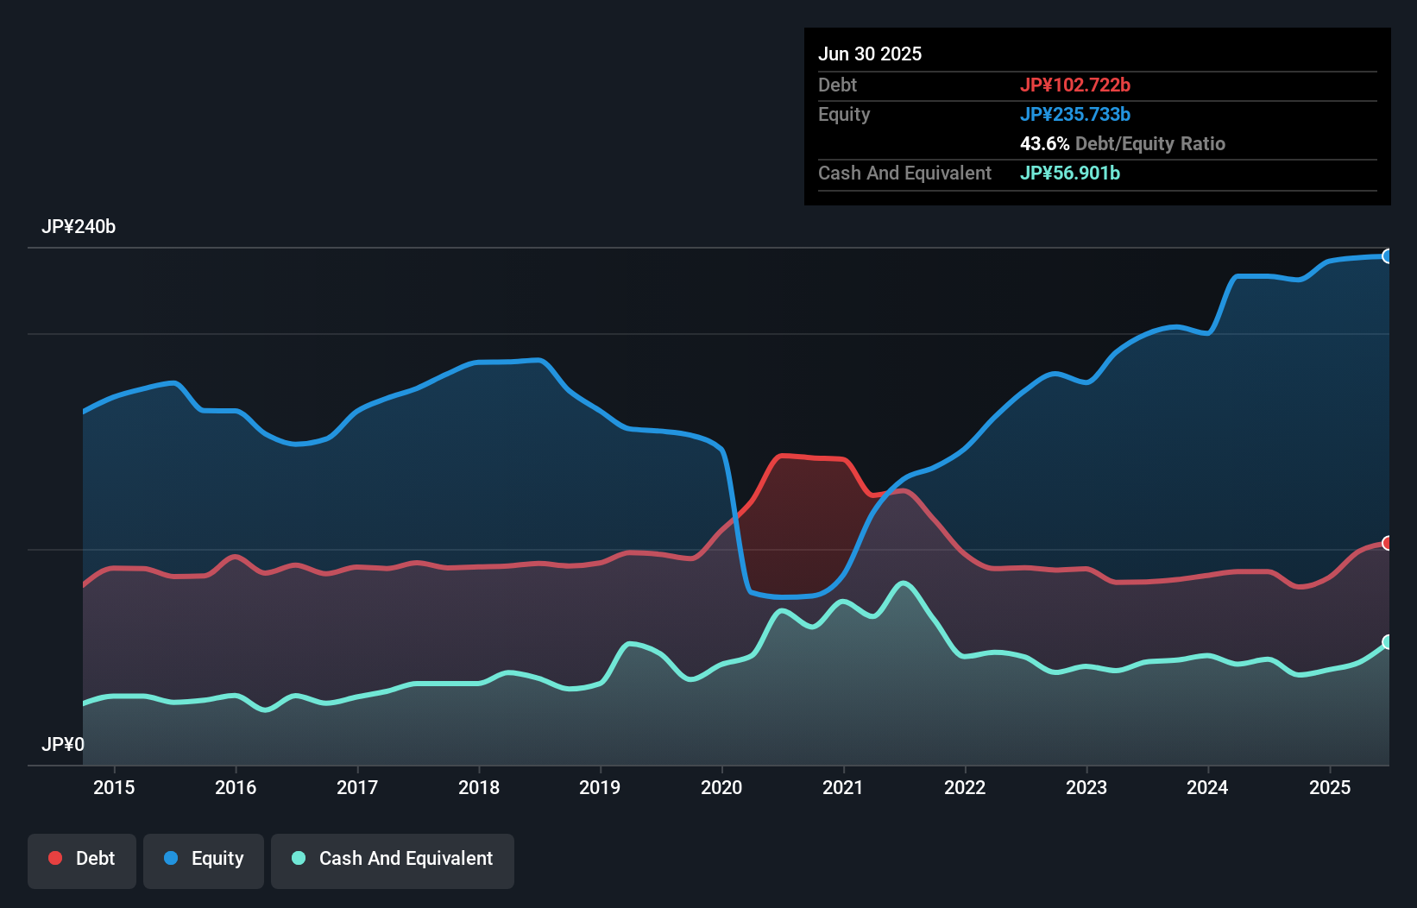
Task: Select the 2025 year label on axis
Action: click(x=1330, y=787)
